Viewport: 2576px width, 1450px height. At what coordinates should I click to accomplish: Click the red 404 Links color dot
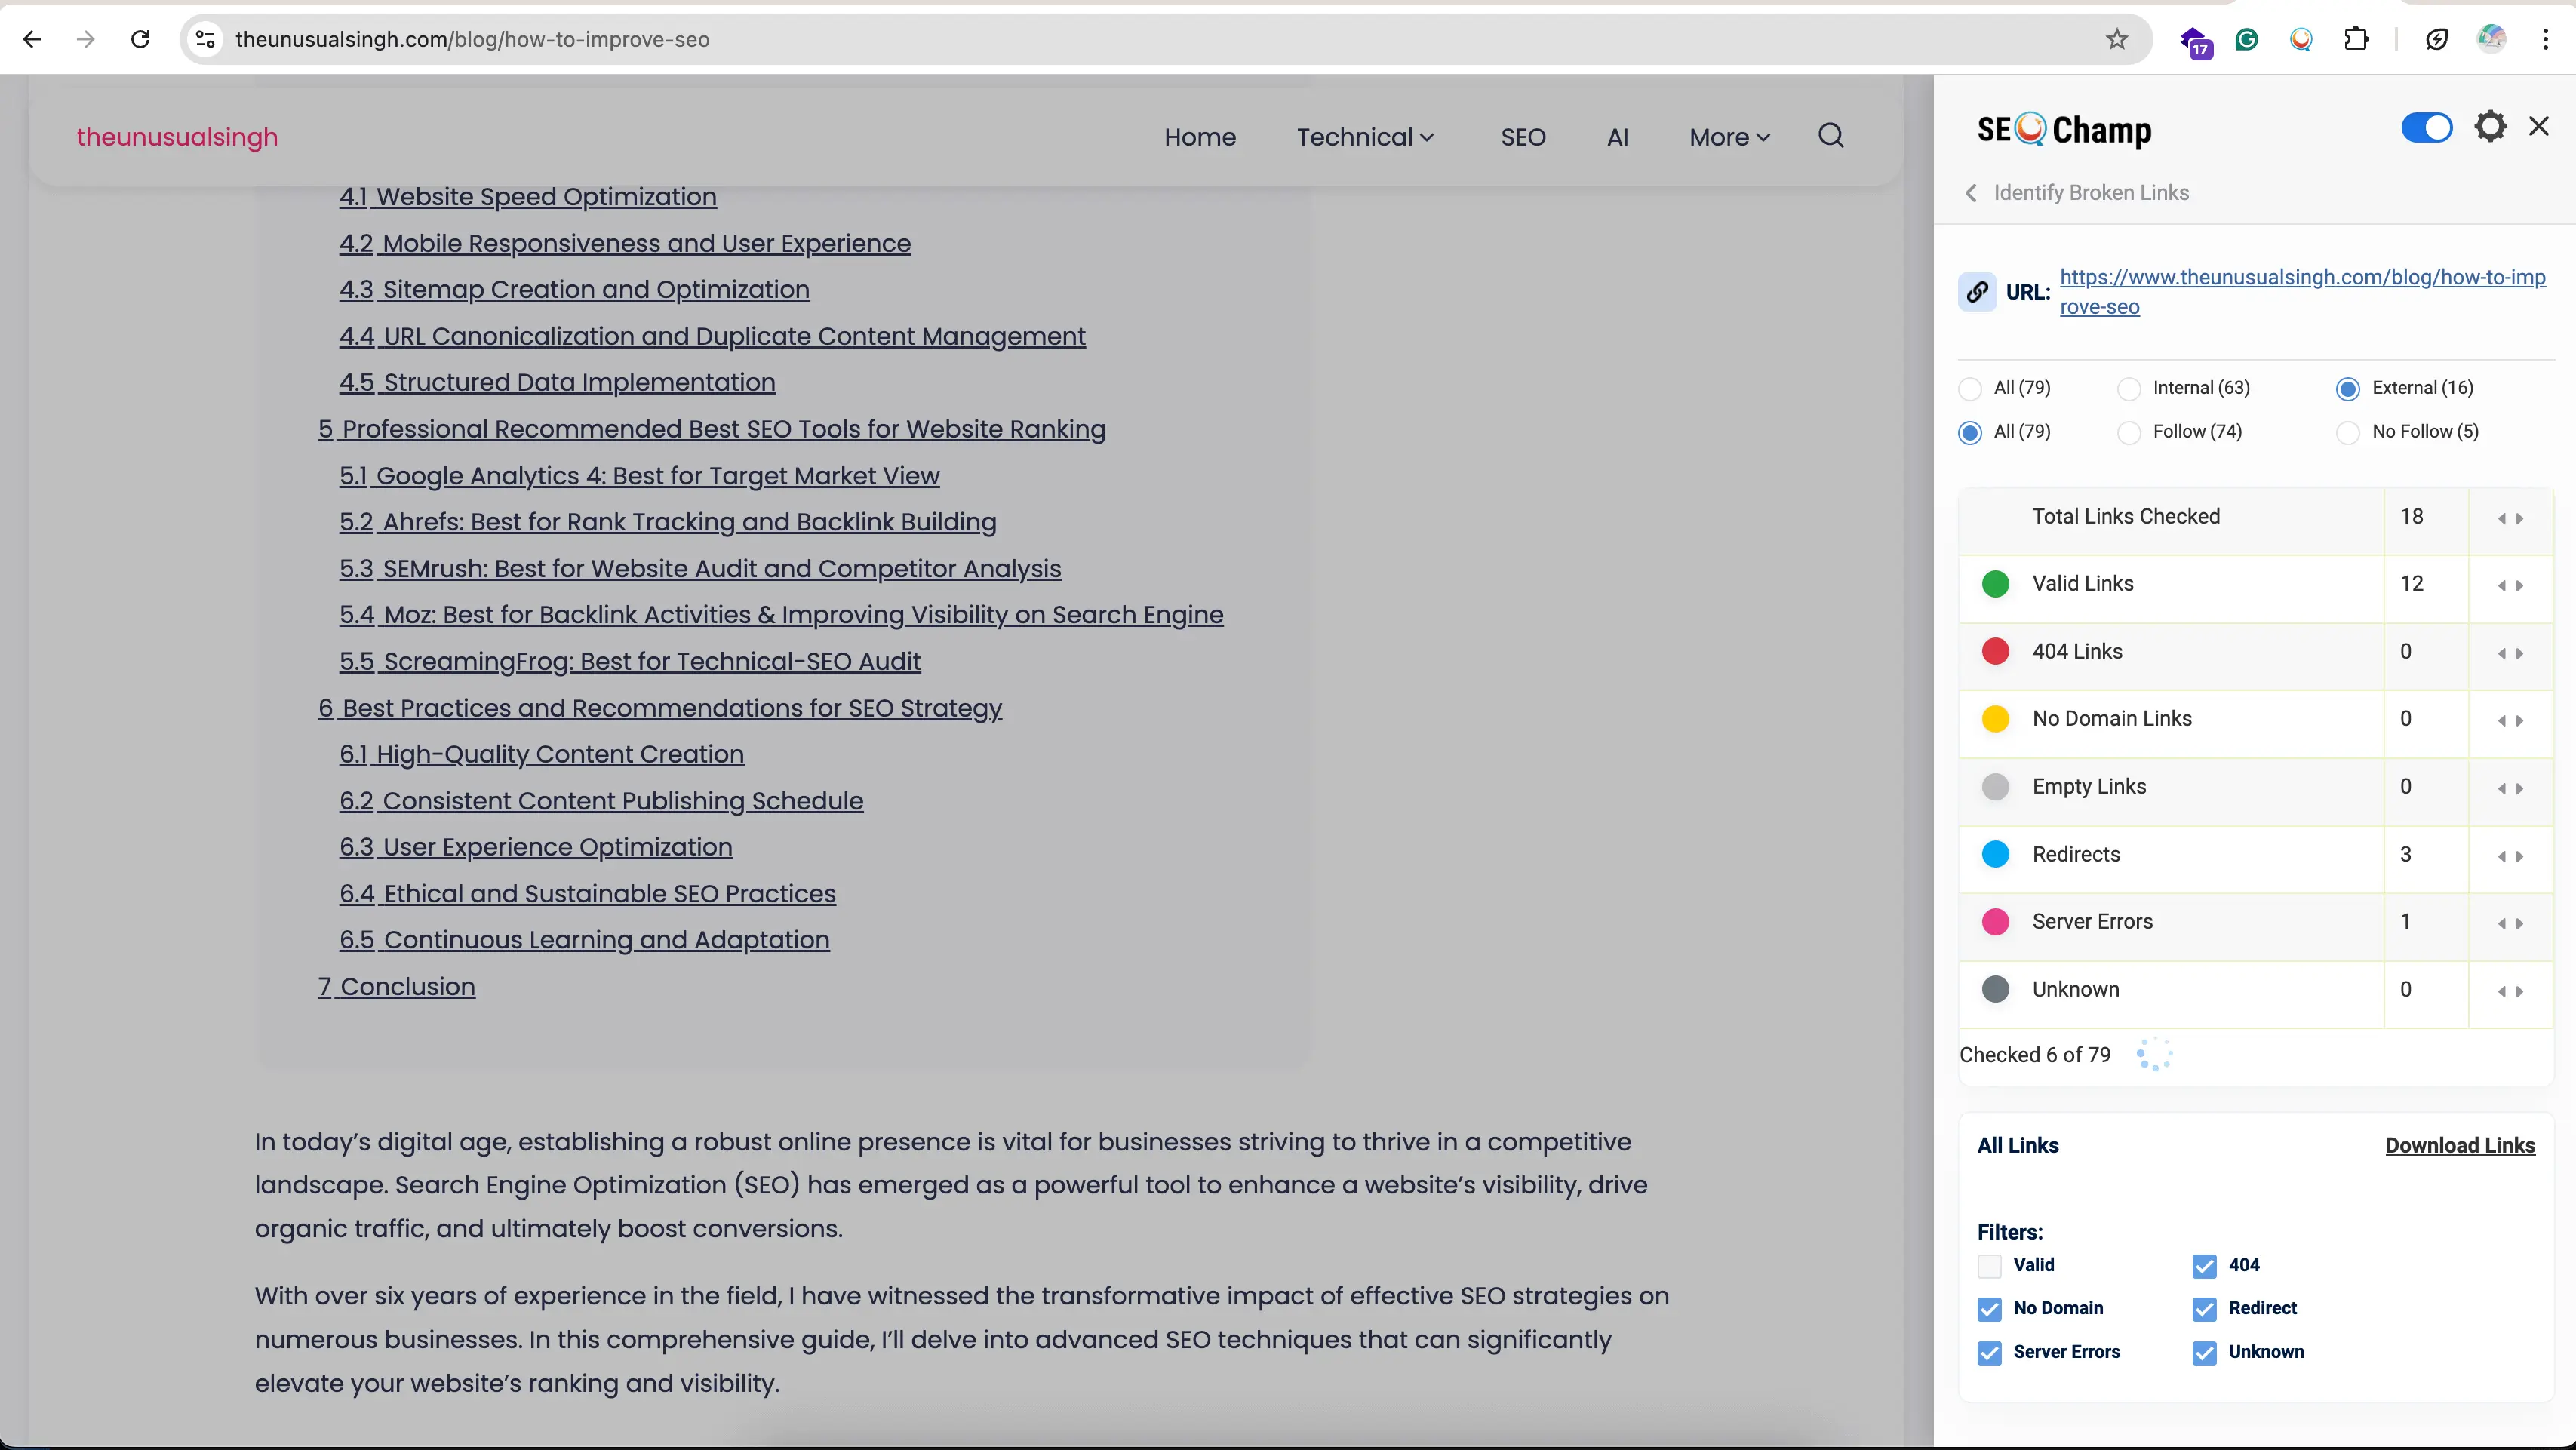pyautogui.click(x=1995, y=652)
